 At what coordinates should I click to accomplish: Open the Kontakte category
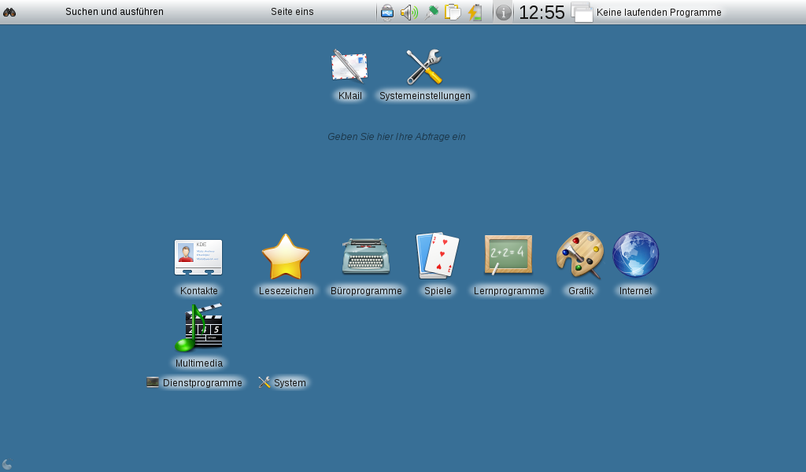click(x=198, y=256)
